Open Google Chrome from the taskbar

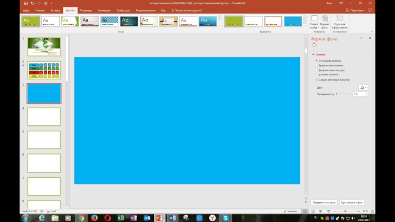(81, 217)
